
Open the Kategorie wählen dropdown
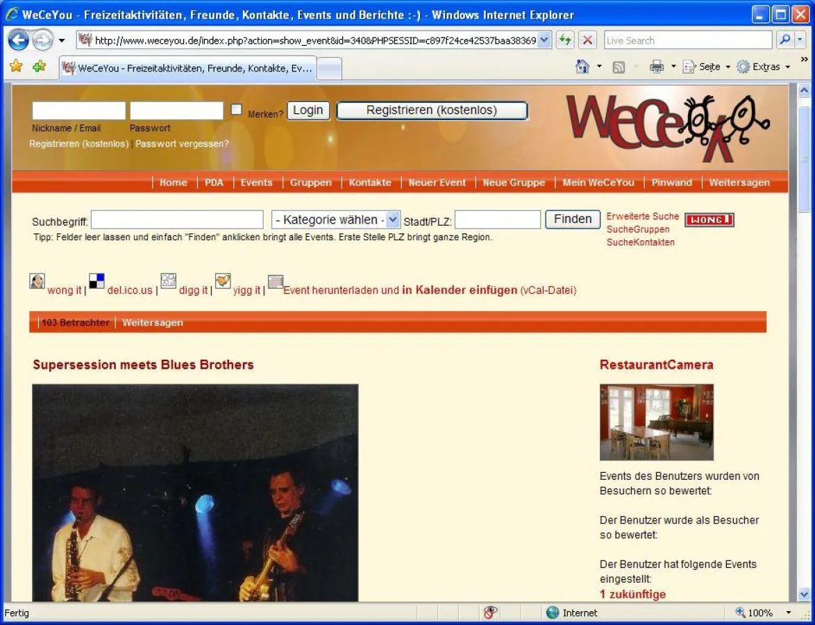335,219
